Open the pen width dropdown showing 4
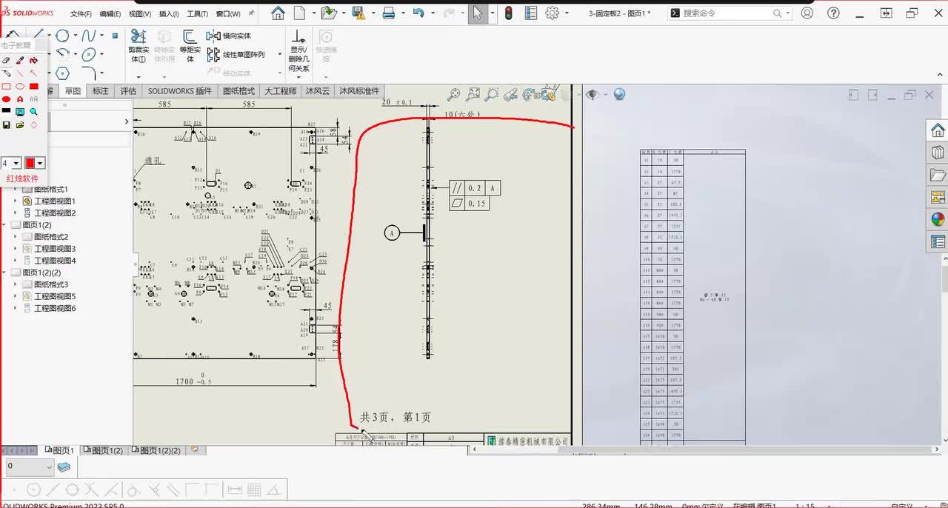The height and width of the screenshot is (508, 948). 16,163
